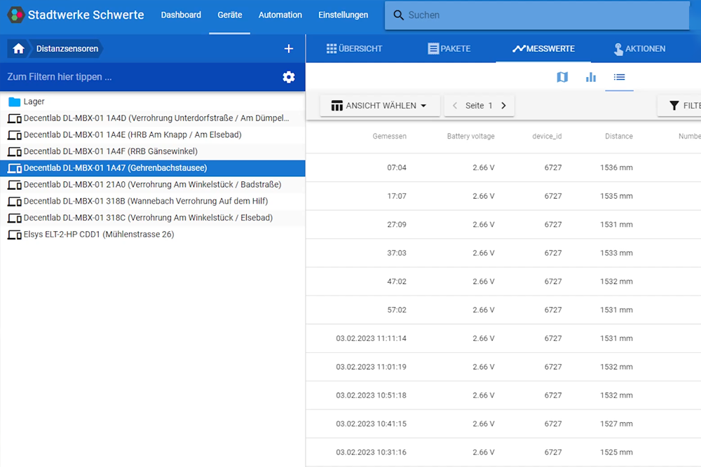
Task: Click device icon for 1A4D Unterdorfstraße
Action: (x=14, y=118)
